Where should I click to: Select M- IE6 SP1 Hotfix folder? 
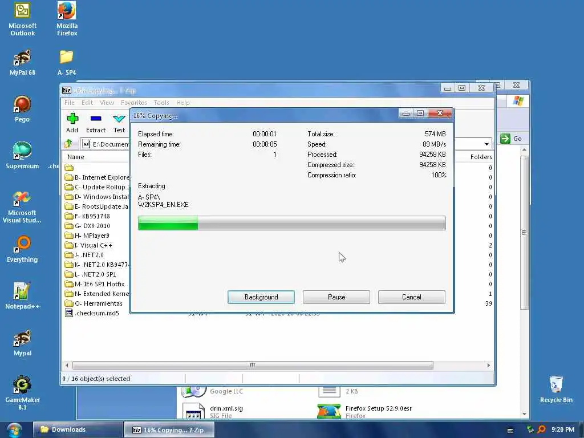click(x=95, y=284)
